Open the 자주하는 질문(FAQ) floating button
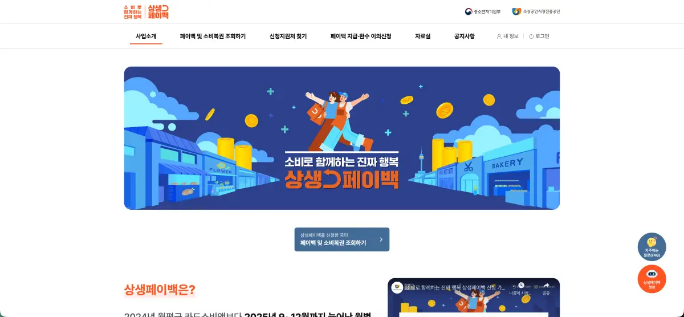This screenshot has height=317, width=684. [x=652, y=247]
